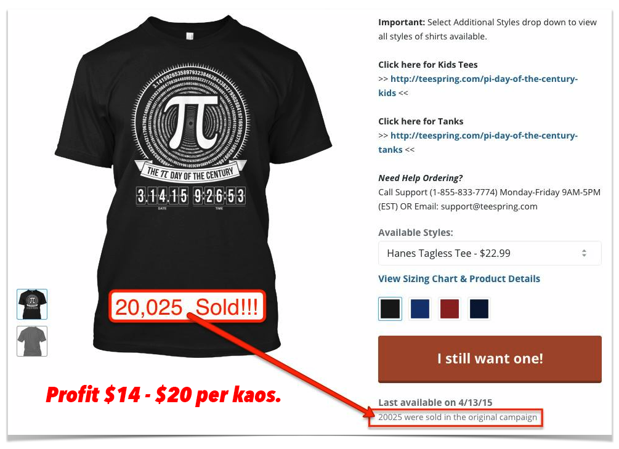Choose the royal blue color swatch

click(419, 309)
